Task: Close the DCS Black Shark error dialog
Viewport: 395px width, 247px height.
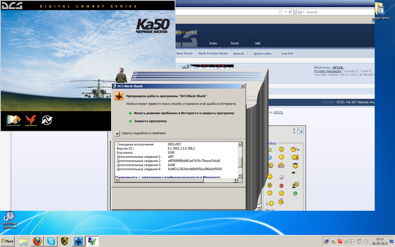Action: [x=242, y=86]
